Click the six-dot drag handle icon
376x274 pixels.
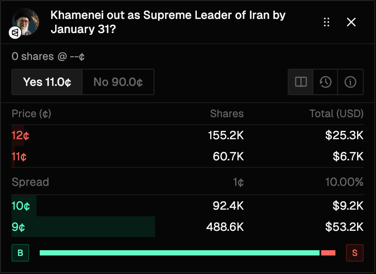pos(327,22)
